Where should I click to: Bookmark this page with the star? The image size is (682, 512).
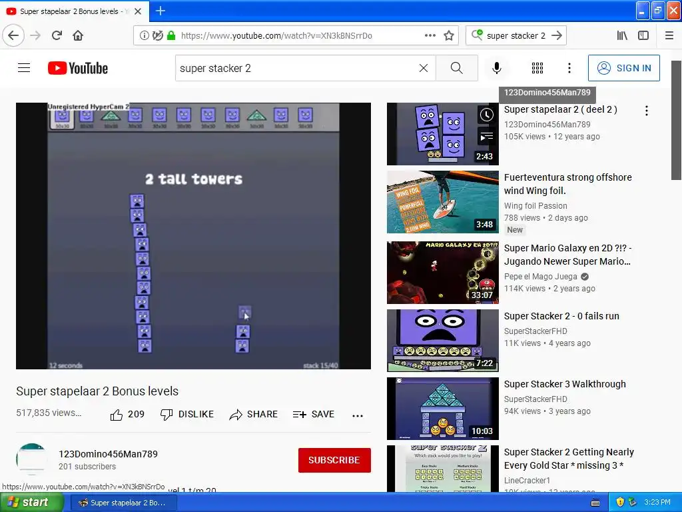point(449,35)
